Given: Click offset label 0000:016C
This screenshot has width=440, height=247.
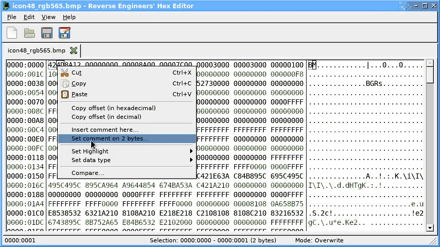Looking at the screenshot, I should (25, 185).
